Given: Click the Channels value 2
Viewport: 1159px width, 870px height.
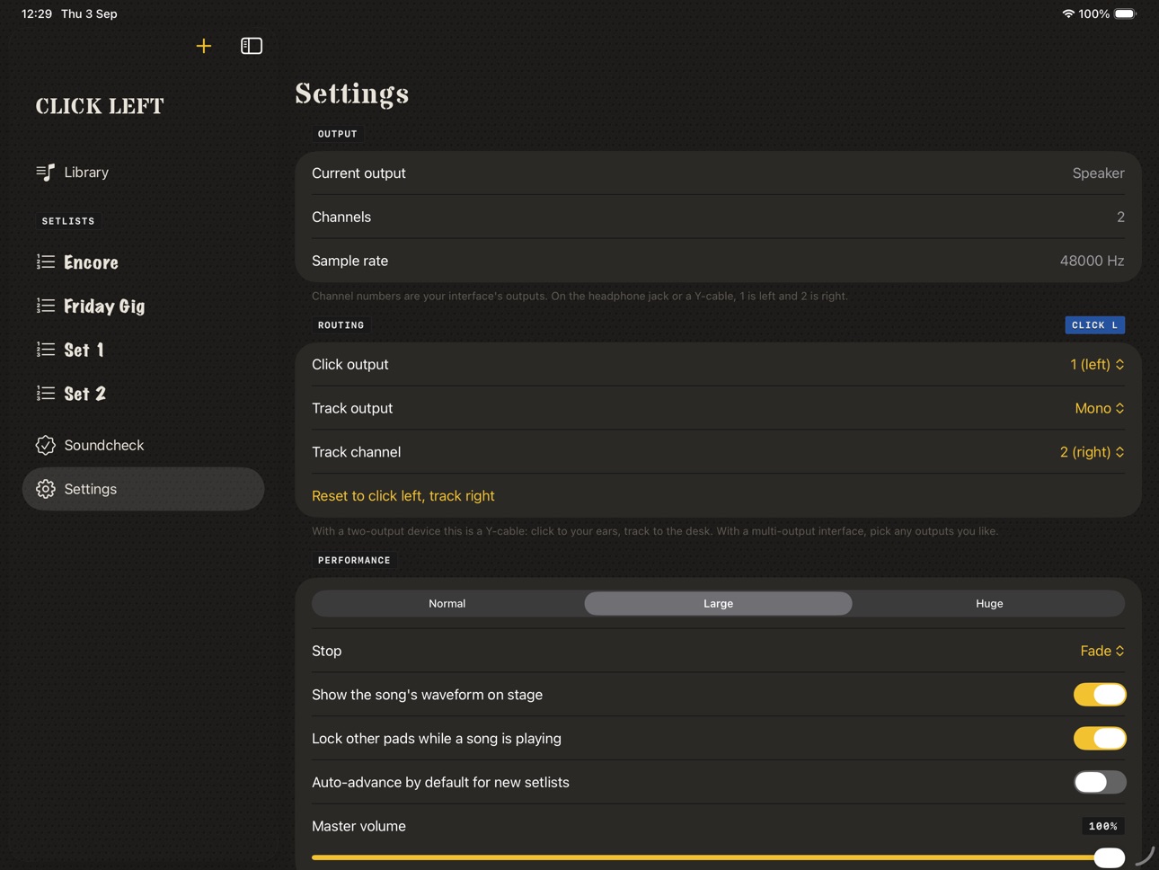Looking at the screenshot, I should click(1120, 217).
